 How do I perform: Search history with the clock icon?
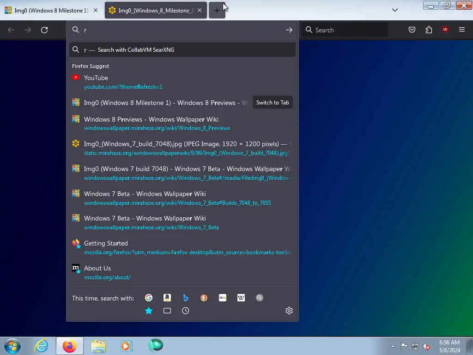click(x=186, y=311)
